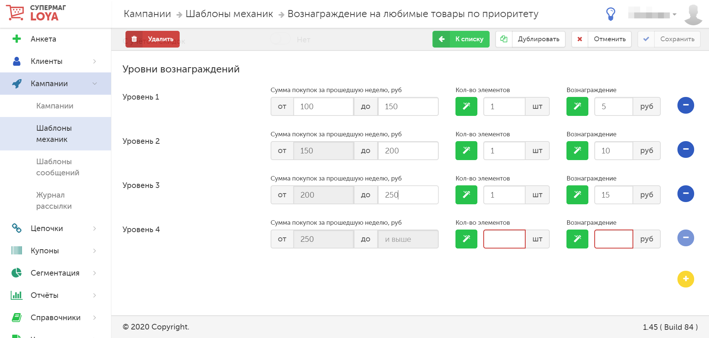Expand the Отчёты menu chevron

pos(95,295)
